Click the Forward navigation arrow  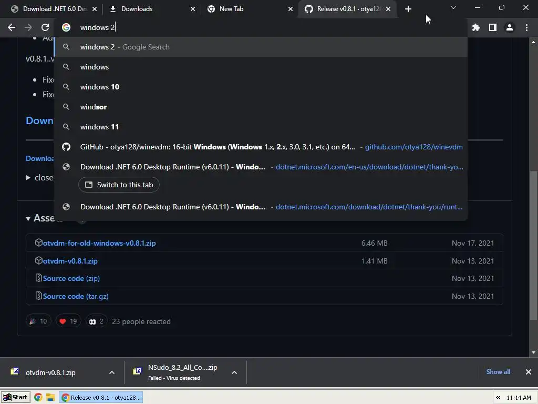28,27
